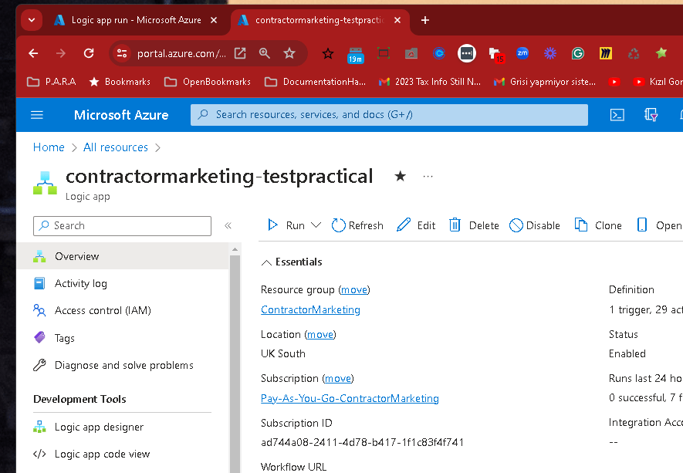The image size is (683, 473).
Task: Open the browser tab list dropdown
Action: (32, 20)
